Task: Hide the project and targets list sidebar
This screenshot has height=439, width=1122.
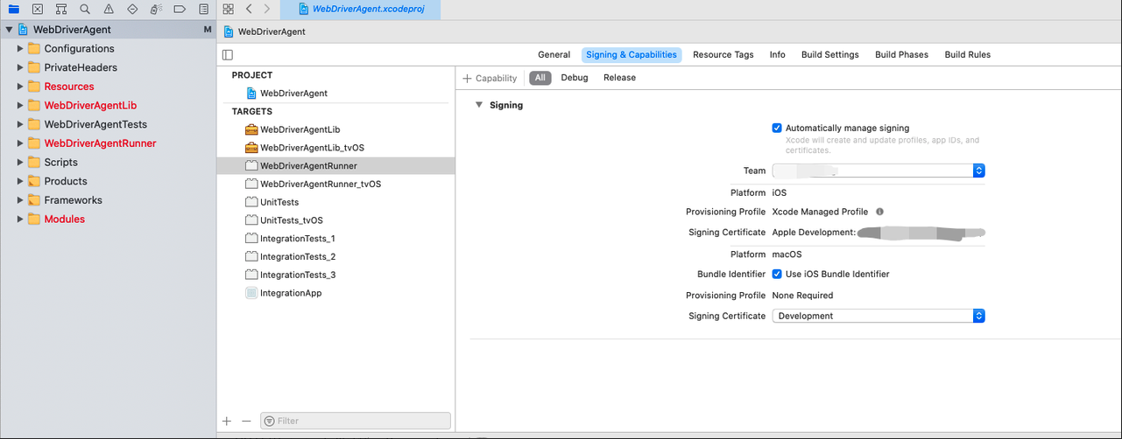Action: coord(228,54)
